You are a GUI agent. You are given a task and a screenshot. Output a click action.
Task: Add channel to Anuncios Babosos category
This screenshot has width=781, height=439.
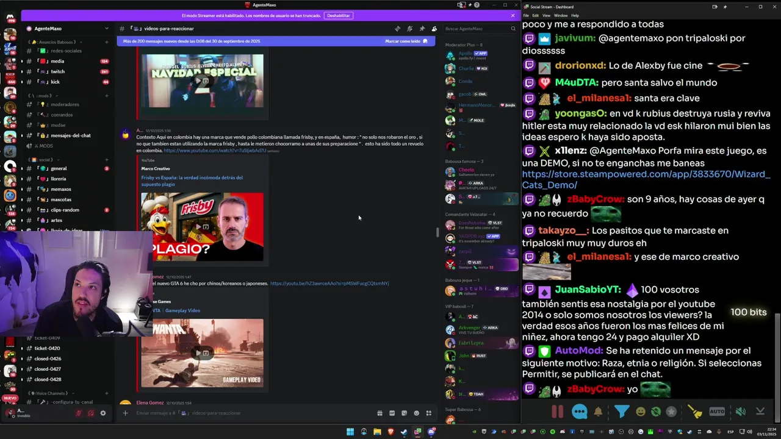(x=107, y=42)
